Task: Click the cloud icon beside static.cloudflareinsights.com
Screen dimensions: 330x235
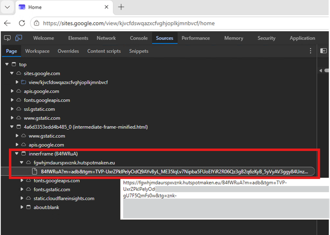Action: 29,198
